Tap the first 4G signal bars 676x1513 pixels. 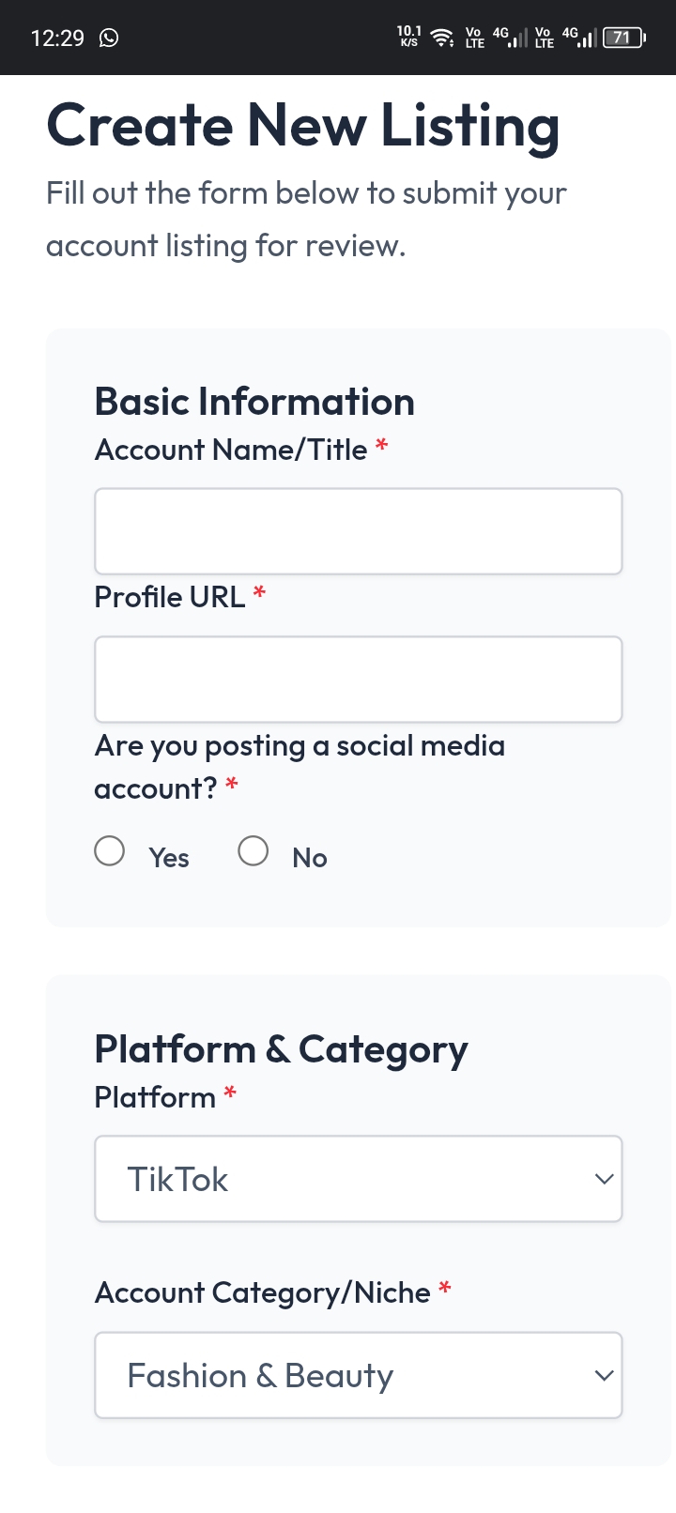click(x=511, y=38)
